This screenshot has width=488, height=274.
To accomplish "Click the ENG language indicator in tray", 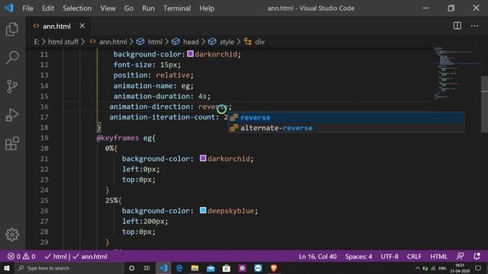I will [x=442, y=269].
